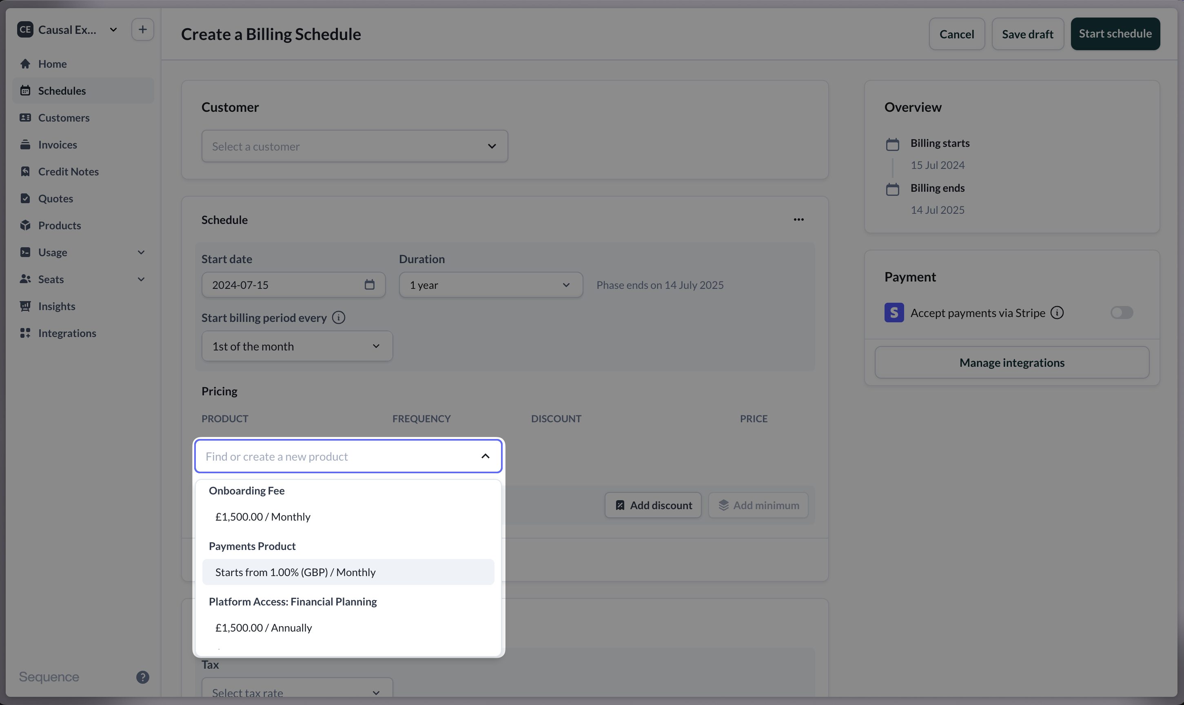The width and height of the screenshot is (1184, 705).
Task: Click the plus button beside the workspace name
Action: tap(142, 29)
